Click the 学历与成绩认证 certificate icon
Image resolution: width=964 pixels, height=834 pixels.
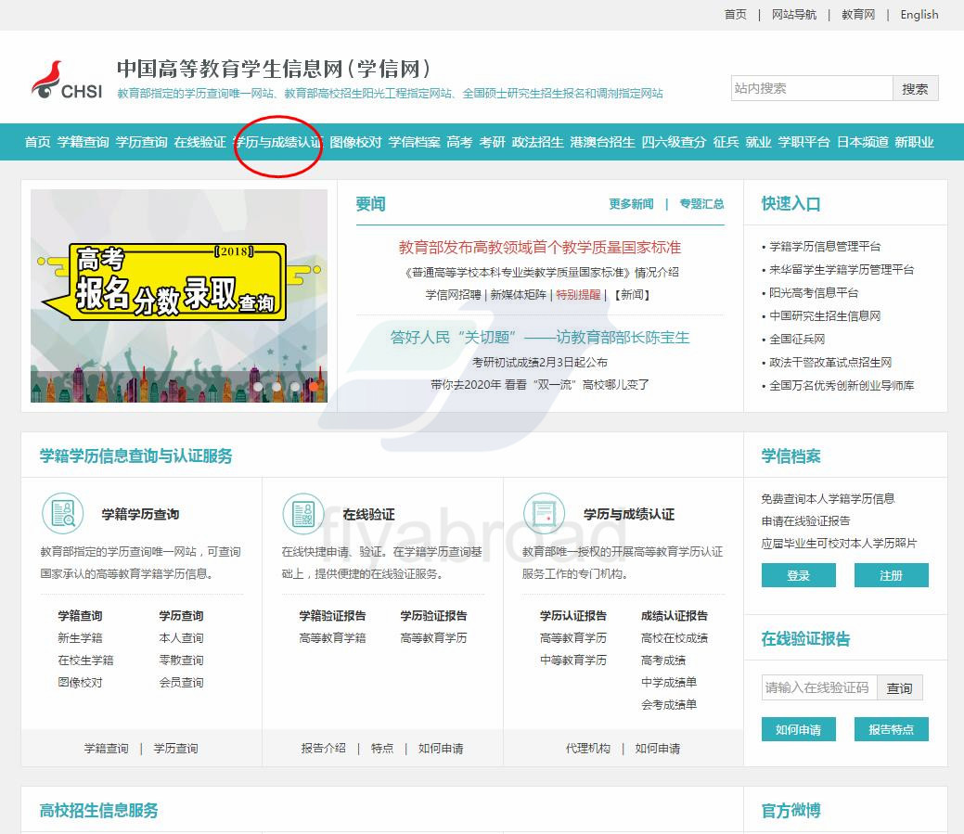point(545,514)
